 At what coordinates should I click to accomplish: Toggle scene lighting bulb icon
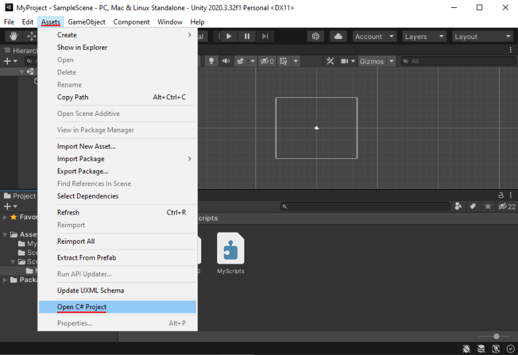[212, 61]
